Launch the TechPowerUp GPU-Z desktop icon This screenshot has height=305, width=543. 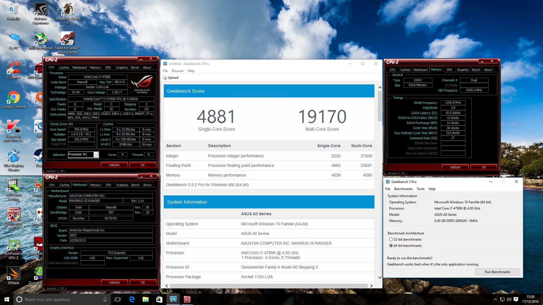(13, 249)
